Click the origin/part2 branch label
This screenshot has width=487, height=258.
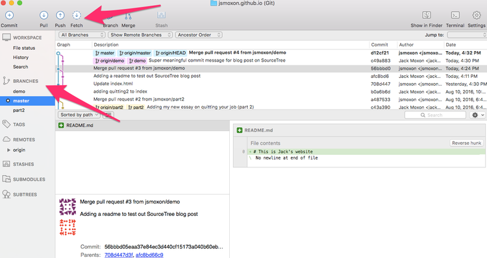click(109, 107)
